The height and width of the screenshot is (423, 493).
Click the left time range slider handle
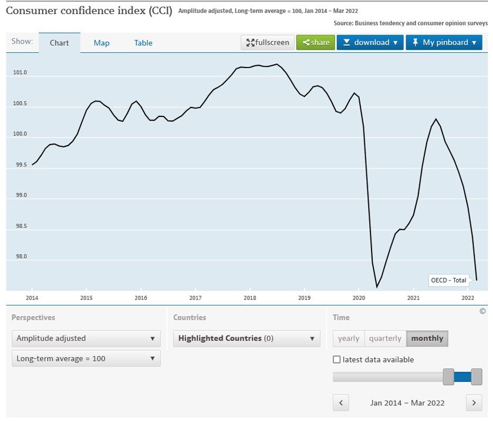[x=448, y=377]
